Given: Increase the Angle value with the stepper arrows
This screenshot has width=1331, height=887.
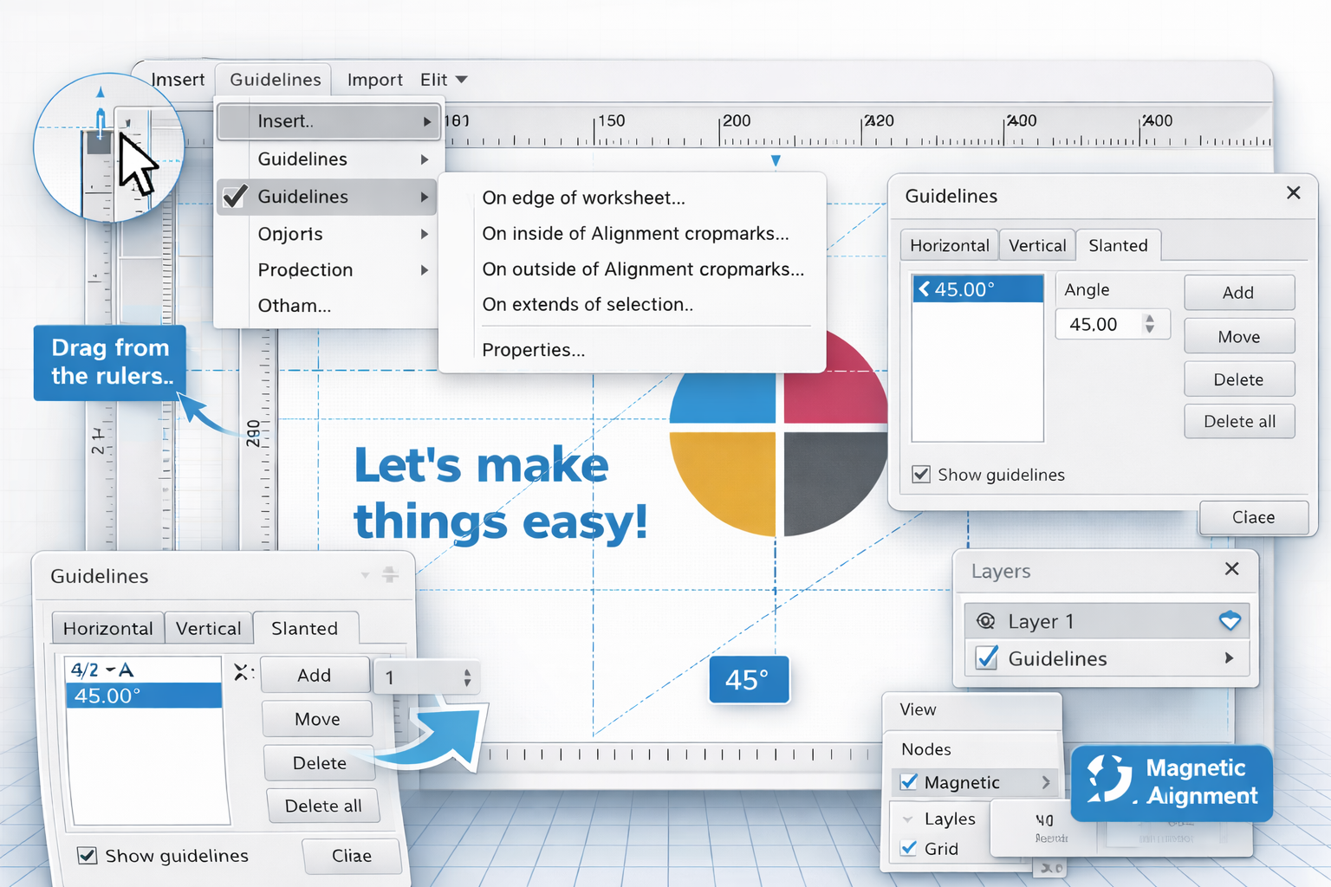Looking at the screenshot, I should click(1150, 318).
